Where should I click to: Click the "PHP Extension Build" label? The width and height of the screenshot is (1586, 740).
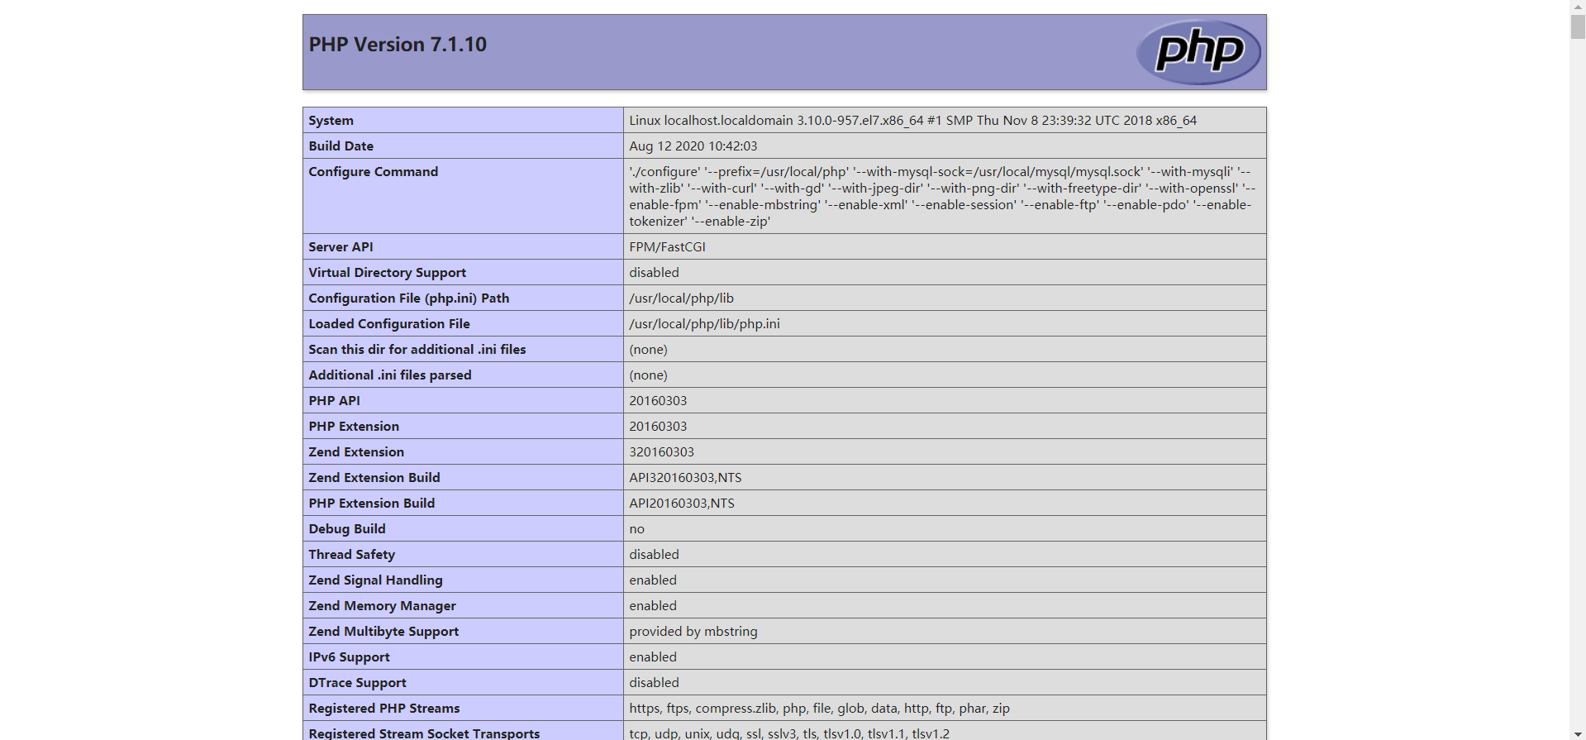click(371, 504)
